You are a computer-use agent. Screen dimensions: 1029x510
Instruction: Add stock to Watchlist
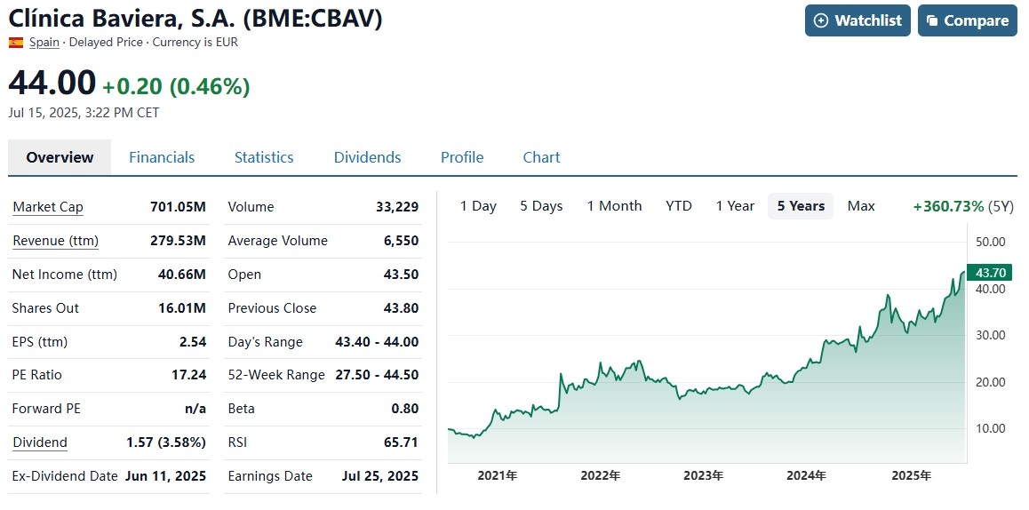pos(857,20)
